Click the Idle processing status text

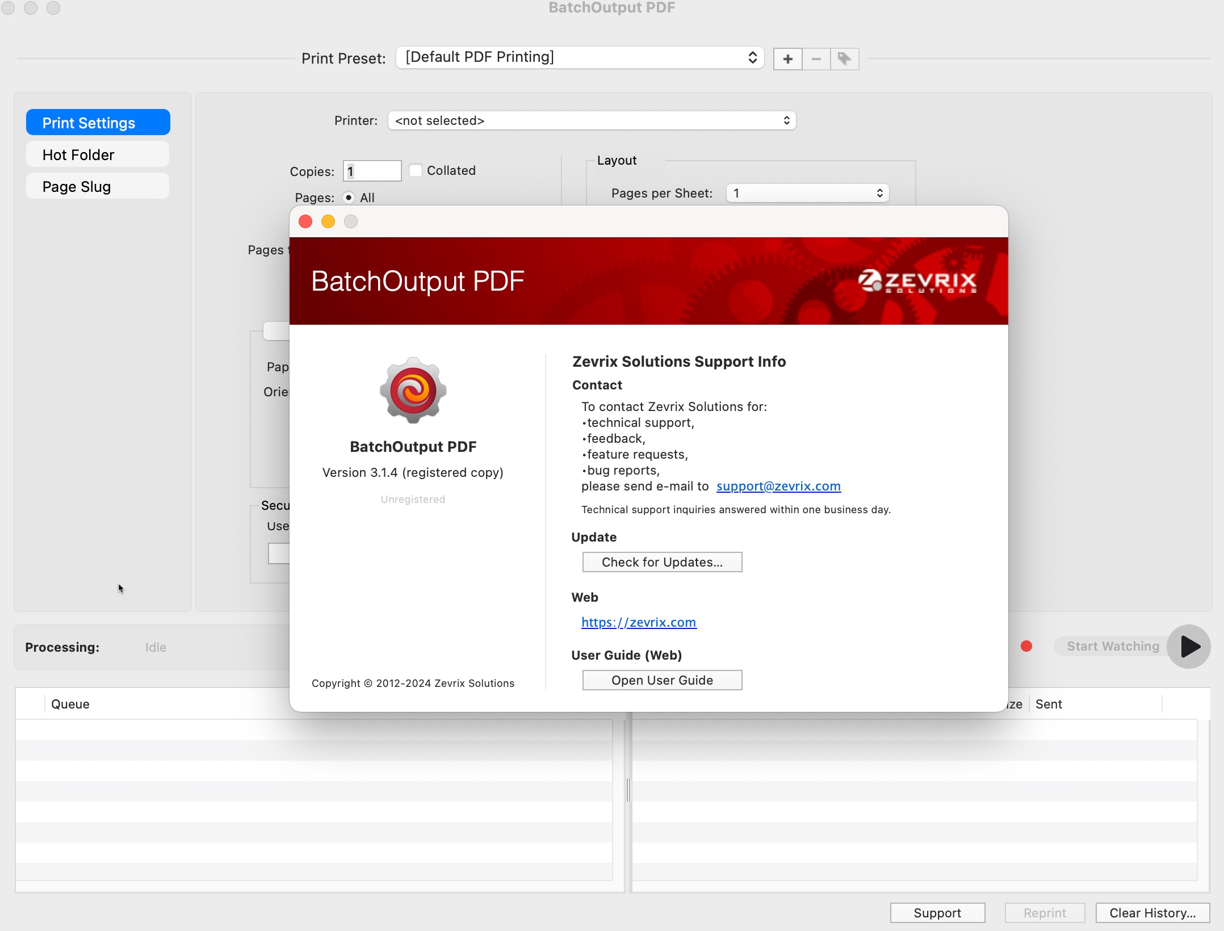pos(156,647)
